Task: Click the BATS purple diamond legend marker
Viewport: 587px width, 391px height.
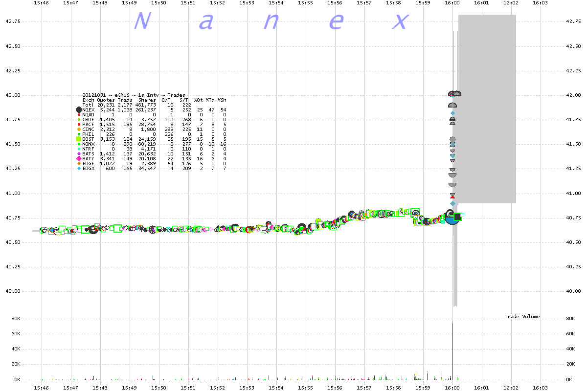Action: (79, 153)
